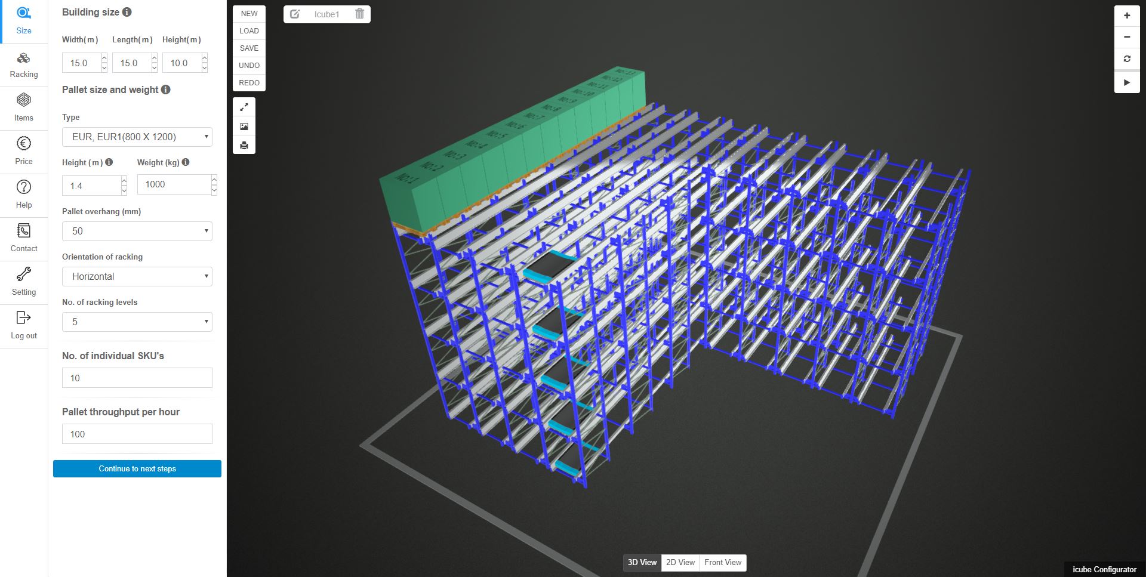The image size is (1146, 577).
Task: Capture a screenshot using the image icon
Action: pyautogui.click(x=244, y=126)
